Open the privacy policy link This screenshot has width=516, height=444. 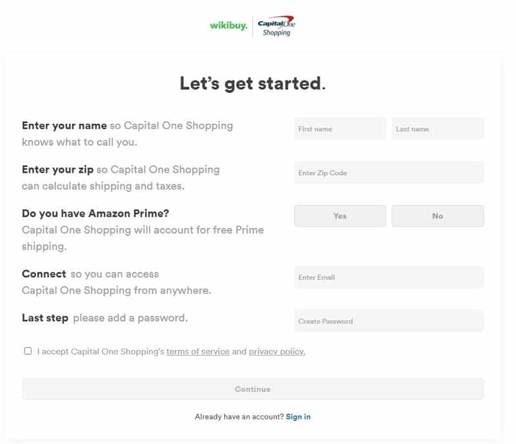click(x=277, y=352)
